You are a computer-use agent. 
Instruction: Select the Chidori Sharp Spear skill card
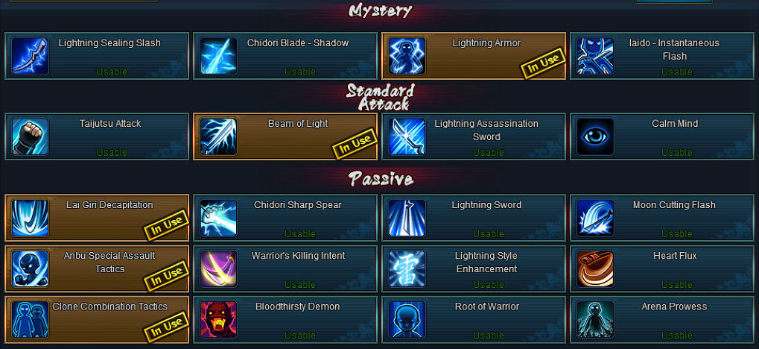coord(285,218)
